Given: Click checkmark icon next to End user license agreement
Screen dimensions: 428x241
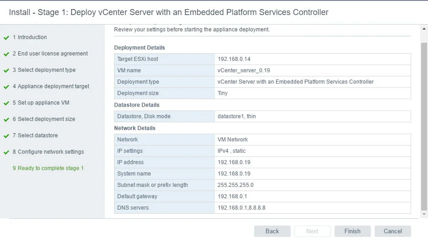Looking at the screenshot, I should [6, 54].
